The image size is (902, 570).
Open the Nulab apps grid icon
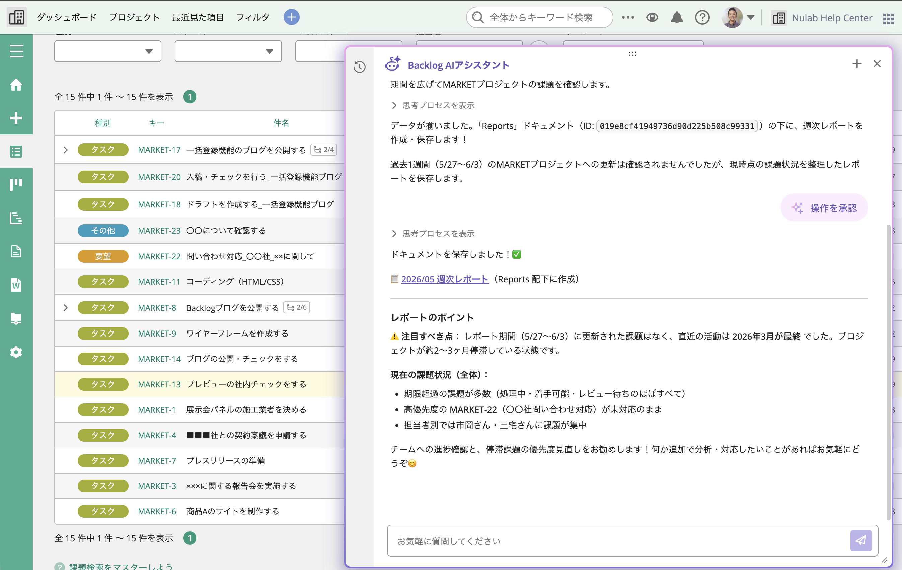(x=888, y=18)
